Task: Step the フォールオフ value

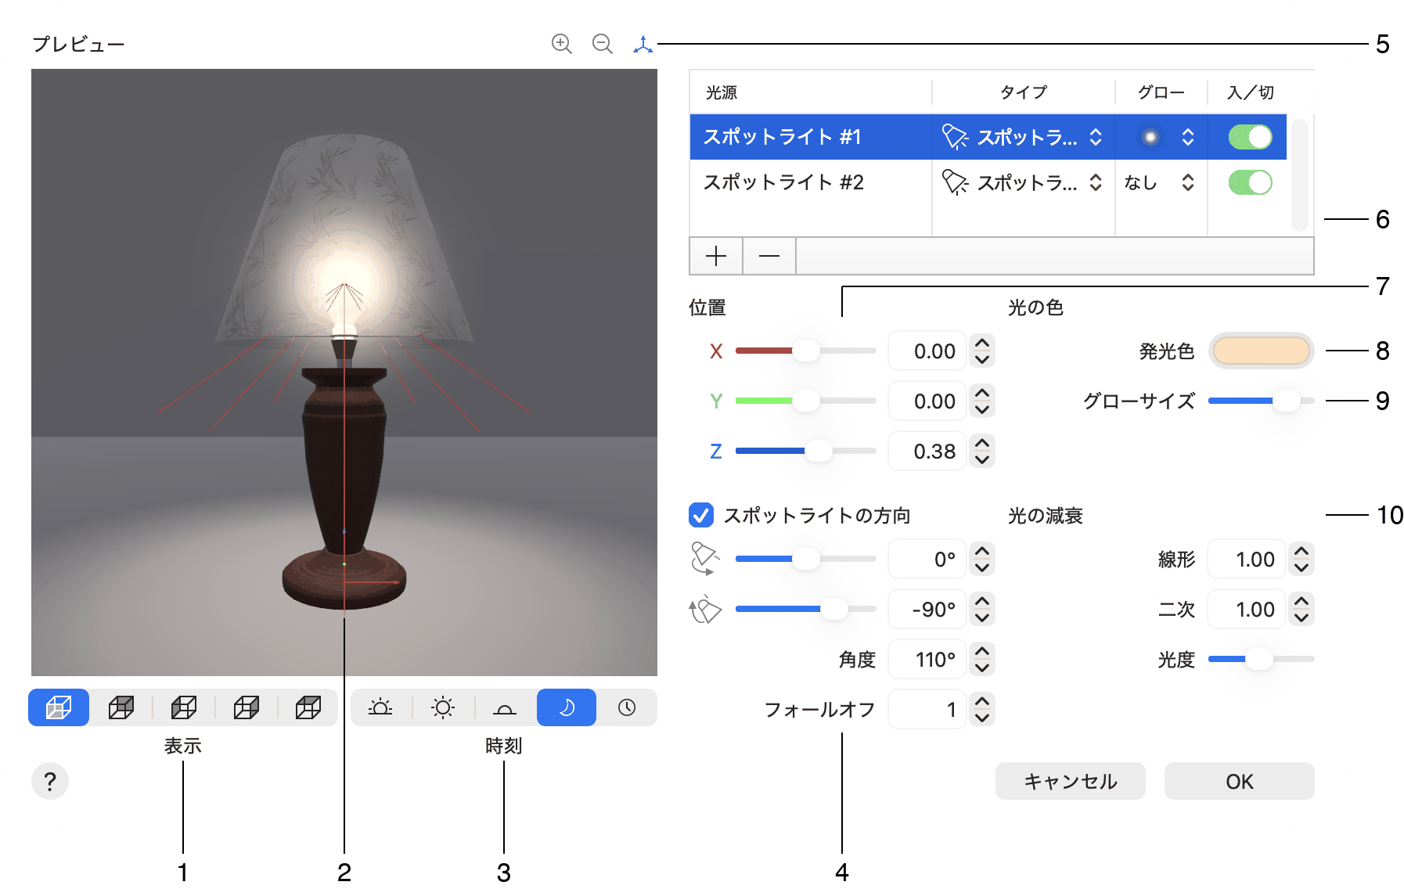Action: 982,709
